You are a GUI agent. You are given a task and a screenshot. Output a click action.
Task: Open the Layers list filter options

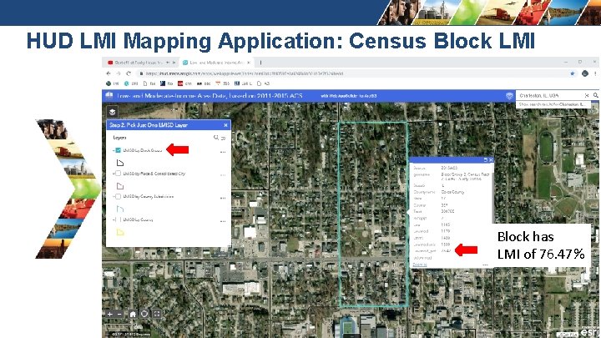pyautogui.click(x=223, y=138)
